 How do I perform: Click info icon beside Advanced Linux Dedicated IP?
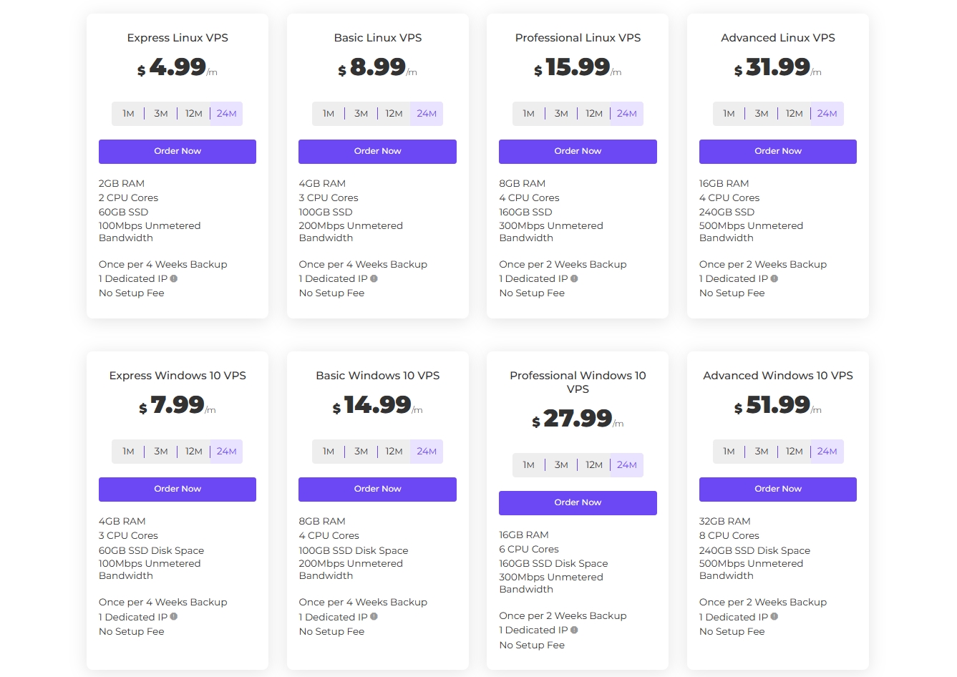click(774, 279)
